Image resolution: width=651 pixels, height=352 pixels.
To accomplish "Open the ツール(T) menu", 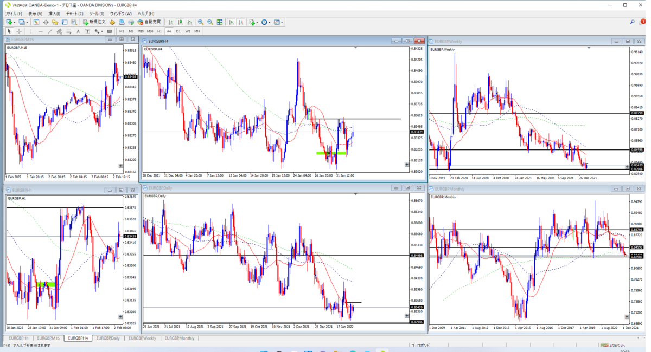I will (x=97, y=14).
